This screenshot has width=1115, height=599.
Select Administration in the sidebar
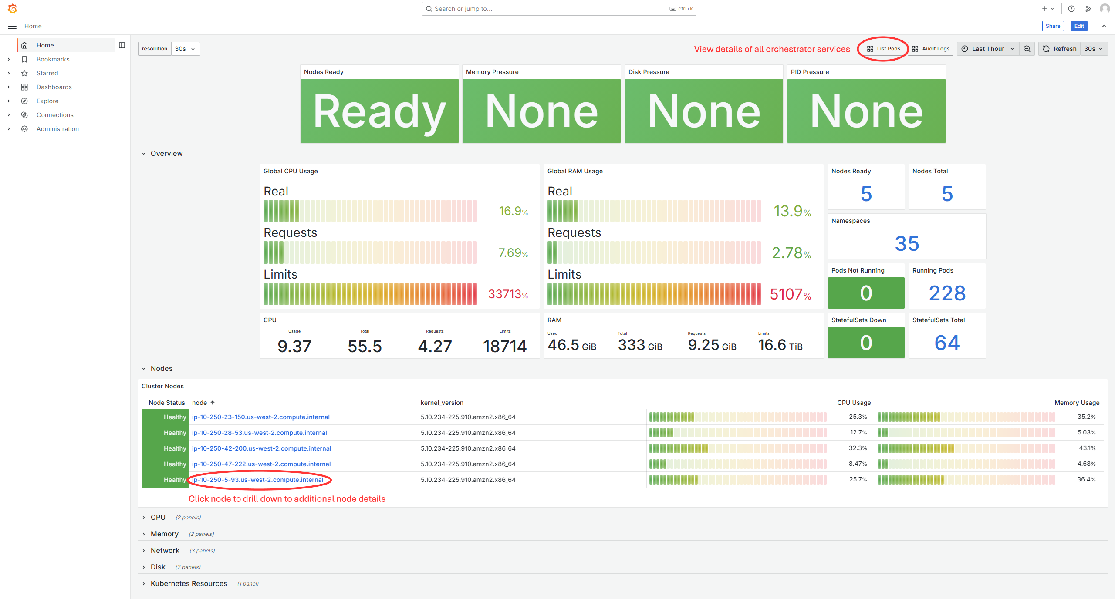coord(57,129)
